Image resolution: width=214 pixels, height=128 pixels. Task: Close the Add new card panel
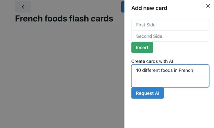click(x=208, y=6)
